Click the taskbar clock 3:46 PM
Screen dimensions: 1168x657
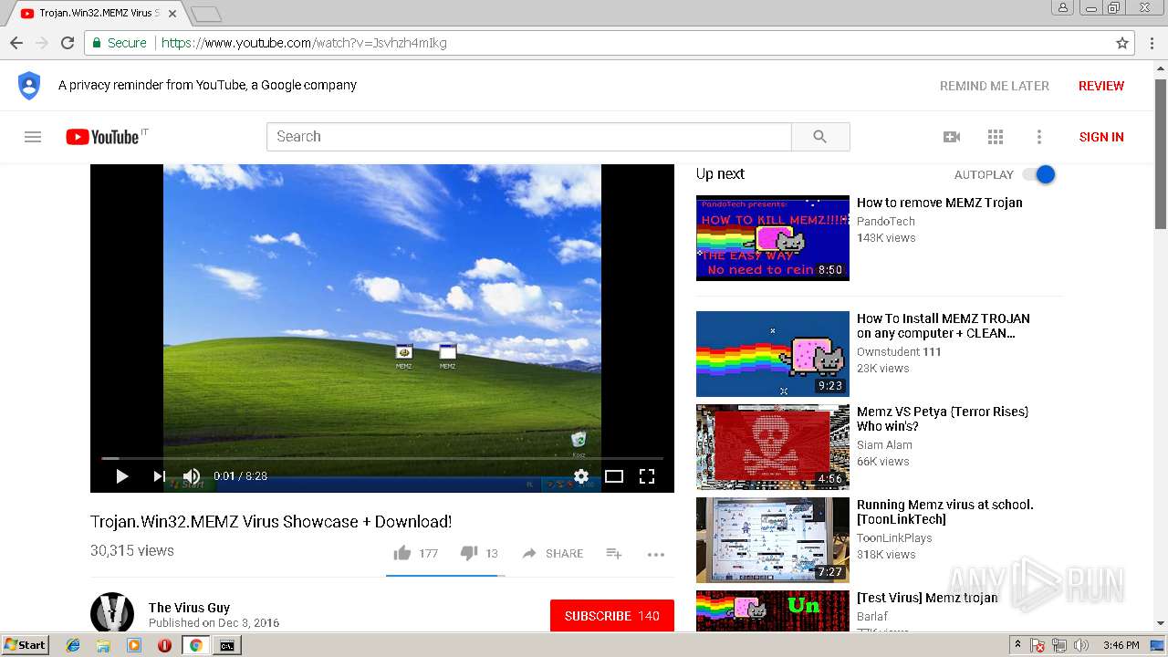(x=1121, y=645)
